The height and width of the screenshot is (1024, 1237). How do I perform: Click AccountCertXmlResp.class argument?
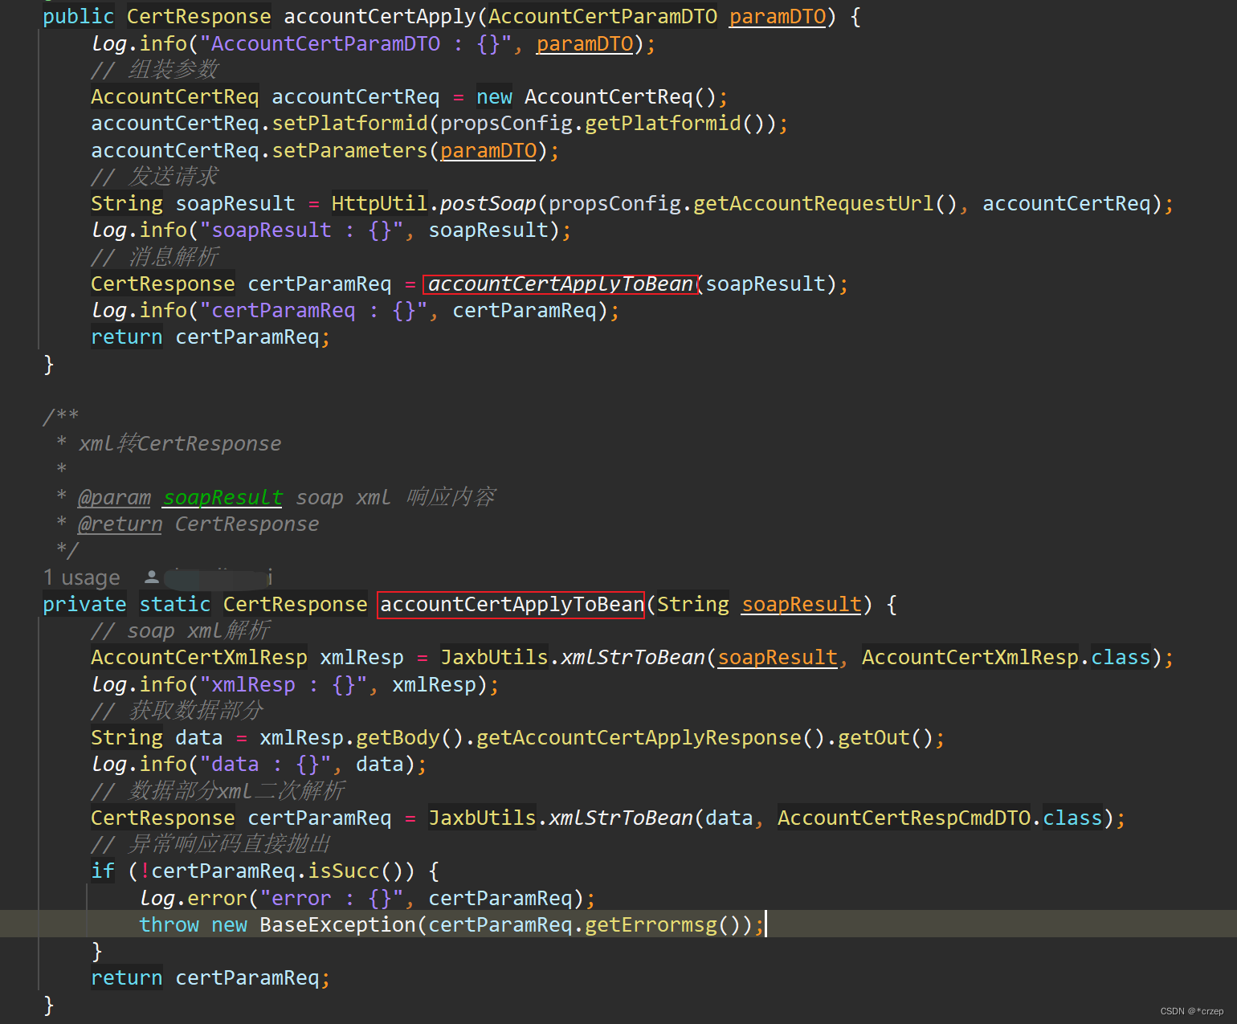tap(1006, 657)
